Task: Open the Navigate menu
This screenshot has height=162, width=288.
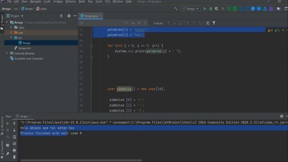Action: tap(36, 1)
